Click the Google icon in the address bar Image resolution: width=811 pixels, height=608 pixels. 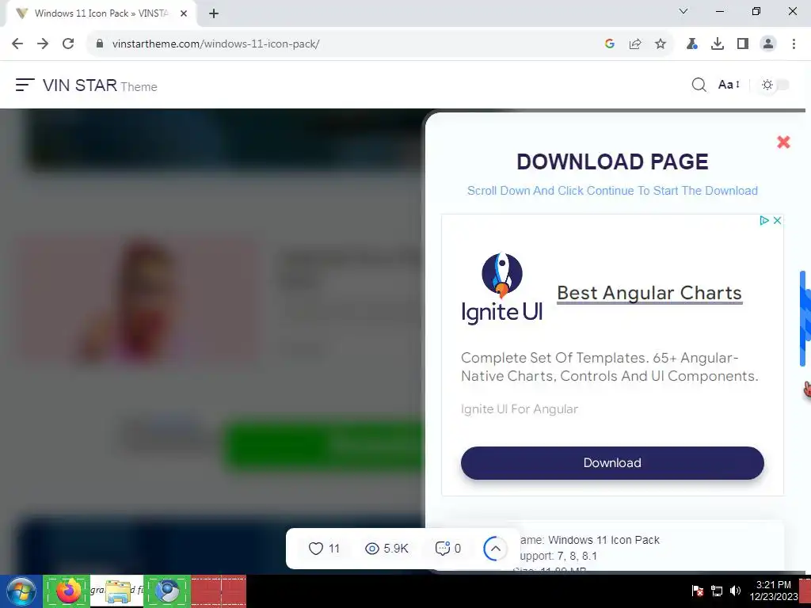[x=610, y=44]
